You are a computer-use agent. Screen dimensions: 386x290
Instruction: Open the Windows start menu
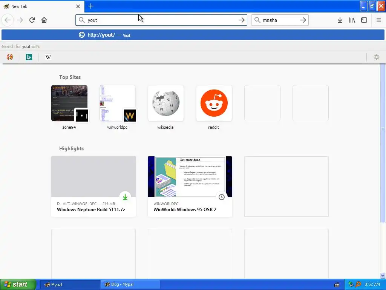tap(18, 284)
